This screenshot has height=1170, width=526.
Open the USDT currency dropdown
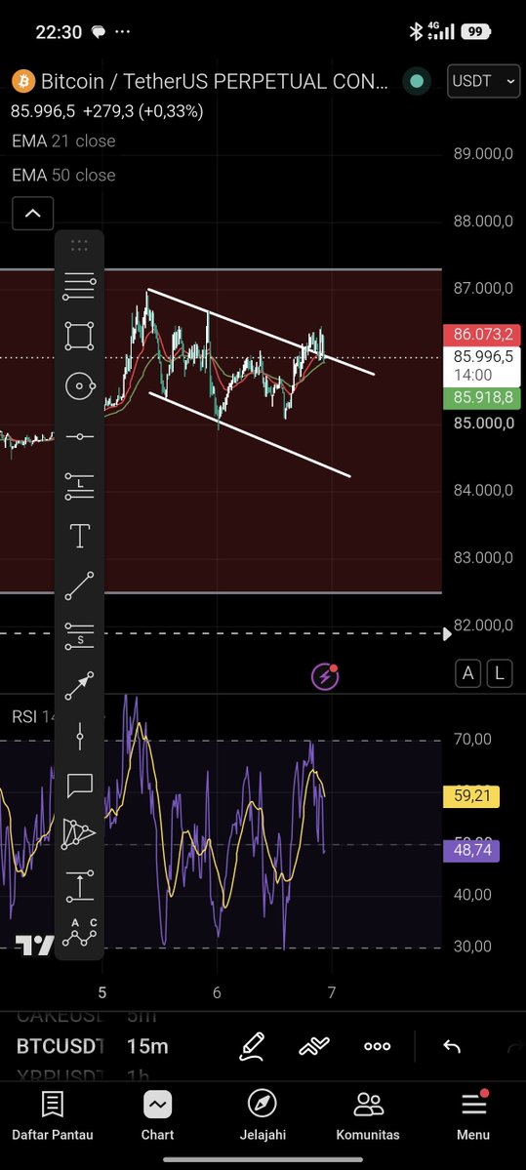coord(483,81)
